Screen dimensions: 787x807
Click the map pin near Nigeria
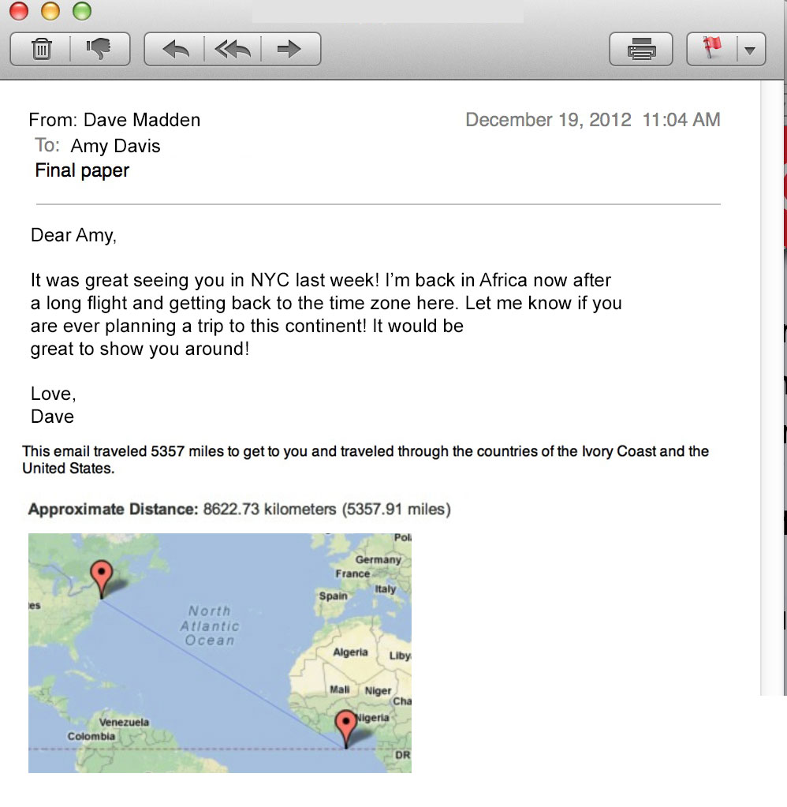[x=345, y=726]
